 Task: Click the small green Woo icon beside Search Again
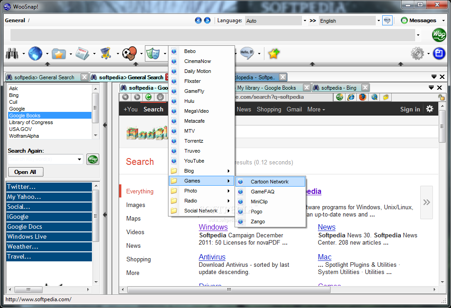tap(93, 159)
